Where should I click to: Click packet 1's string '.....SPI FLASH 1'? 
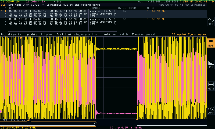(x=103, y=11)
